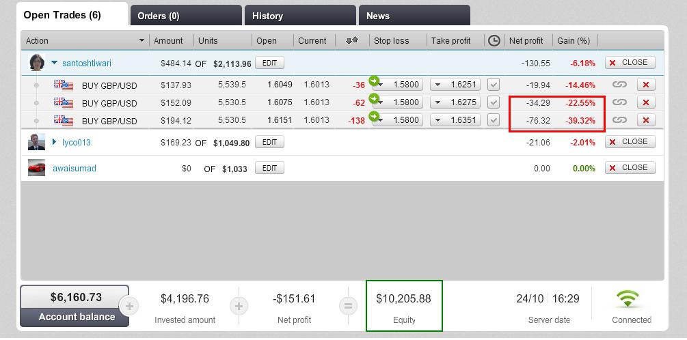Toggle the checkbox on the 1.6251 take profit row
687x340 pixels.
pyautogui.click(x=494, y=85)
